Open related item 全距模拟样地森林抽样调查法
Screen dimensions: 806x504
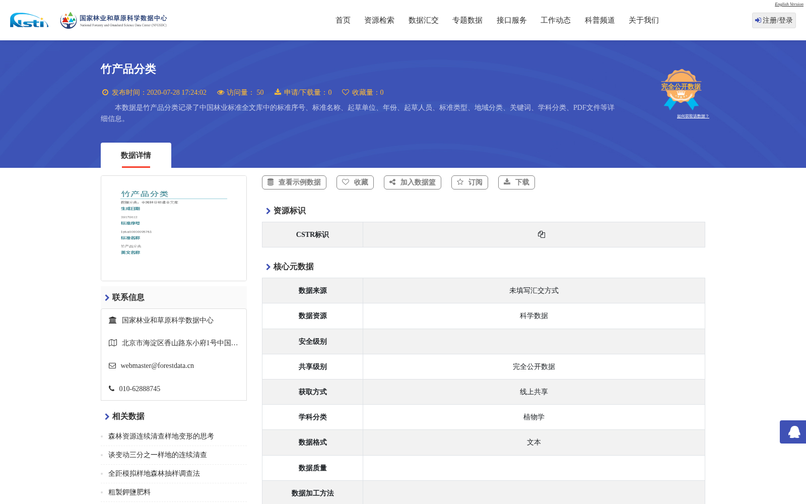click(154, 474)
